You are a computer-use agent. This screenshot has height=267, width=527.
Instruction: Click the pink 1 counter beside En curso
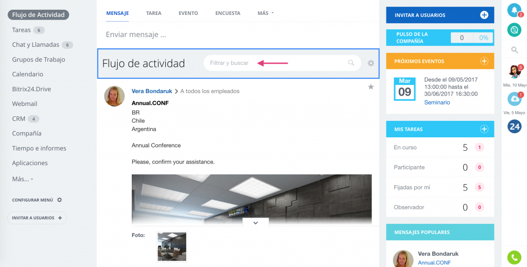pyautogui.click(x=479, y=147)
